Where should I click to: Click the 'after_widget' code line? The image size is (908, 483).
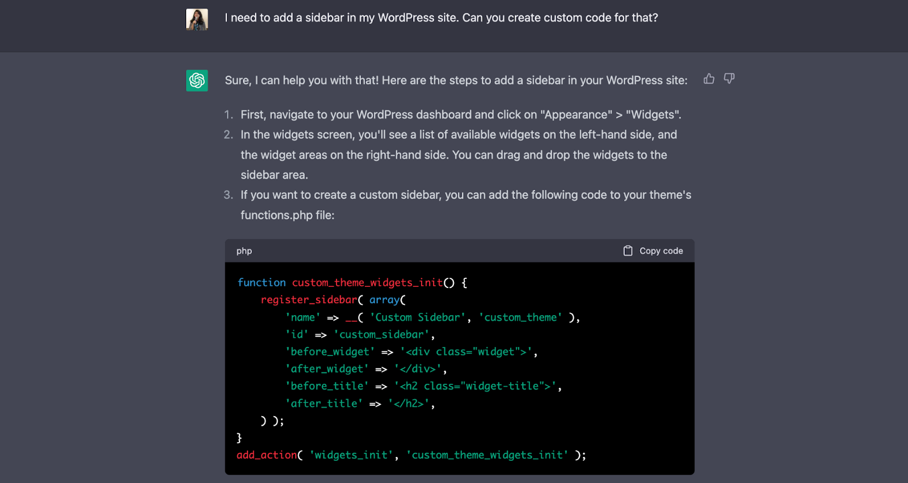pos(366,369)
